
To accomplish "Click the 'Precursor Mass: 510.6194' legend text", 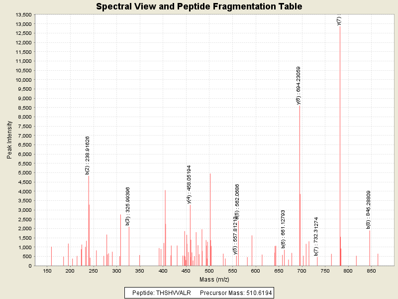I will click(x=236, y=293).
